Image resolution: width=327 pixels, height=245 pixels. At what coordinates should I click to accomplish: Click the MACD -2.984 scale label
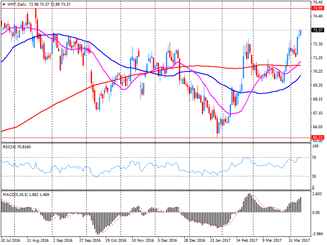[x=318, y=234]
